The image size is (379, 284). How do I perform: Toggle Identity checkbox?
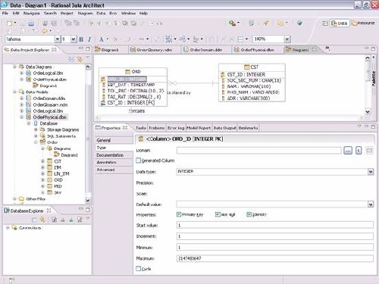249,214
